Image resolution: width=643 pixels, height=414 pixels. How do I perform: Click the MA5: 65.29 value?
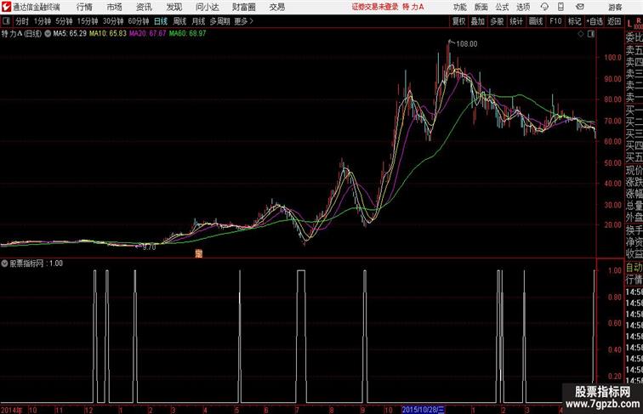pyautogui.click(x=70, y=34)
